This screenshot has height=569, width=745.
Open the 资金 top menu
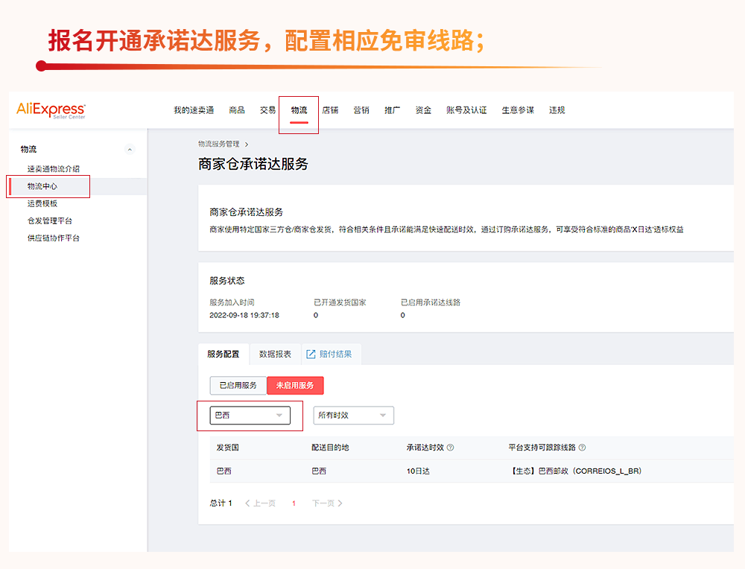423,110
